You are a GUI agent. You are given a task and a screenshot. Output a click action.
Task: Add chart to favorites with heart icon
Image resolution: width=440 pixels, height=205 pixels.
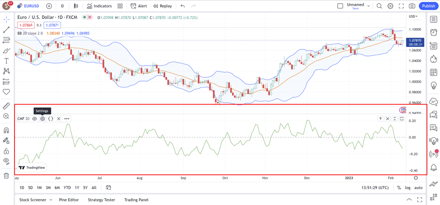coord(6,92)
